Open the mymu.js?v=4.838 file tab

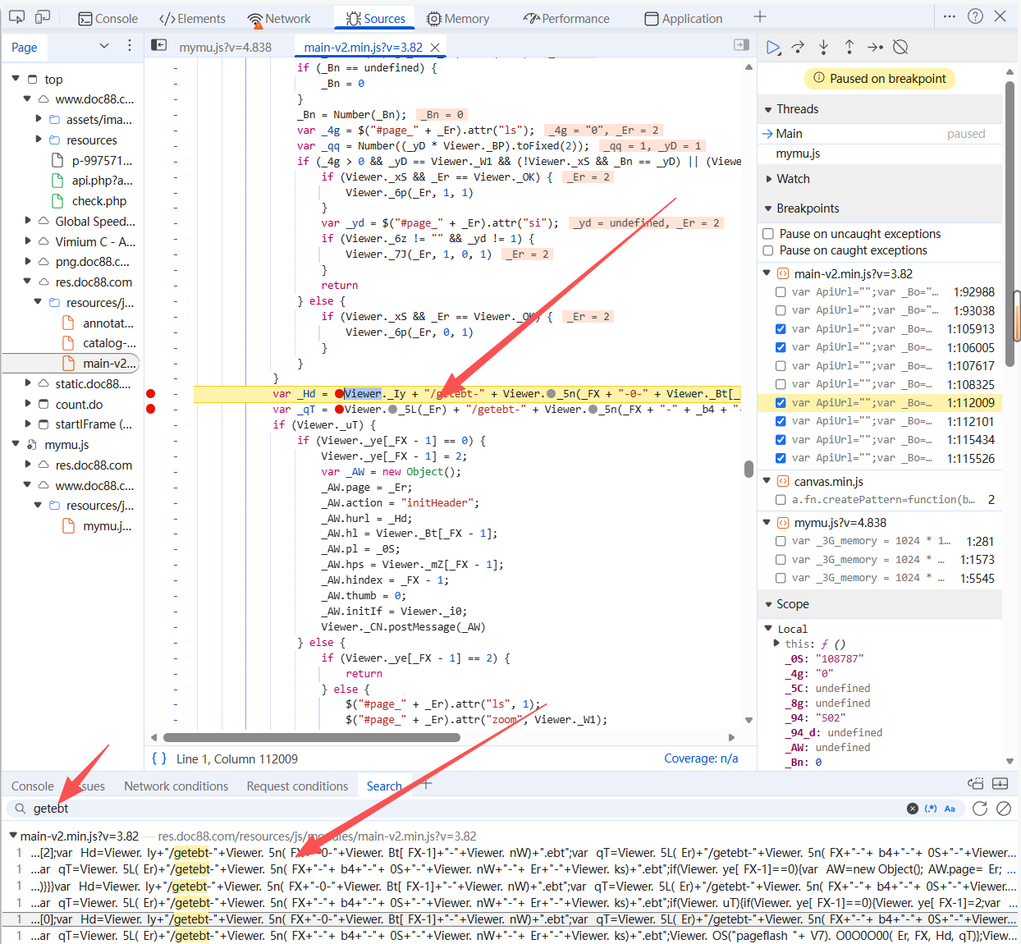point(225,48)
